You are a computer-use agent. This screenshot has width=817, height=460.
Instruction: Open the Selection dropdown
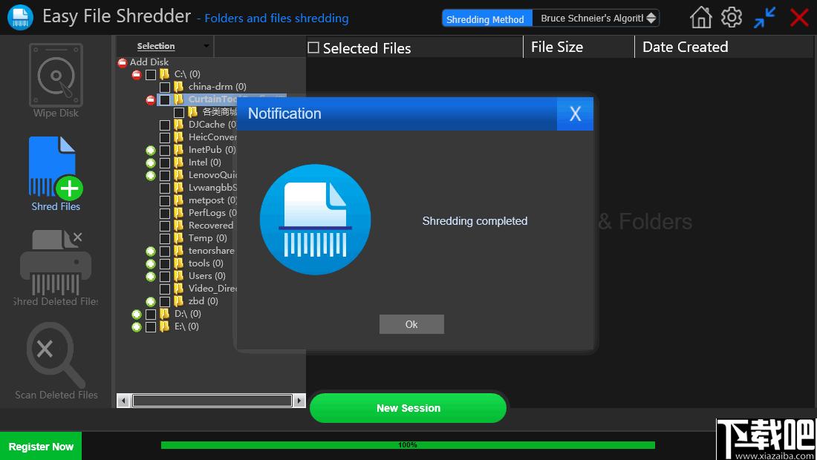pyautogui.click(x=165, y=46)
